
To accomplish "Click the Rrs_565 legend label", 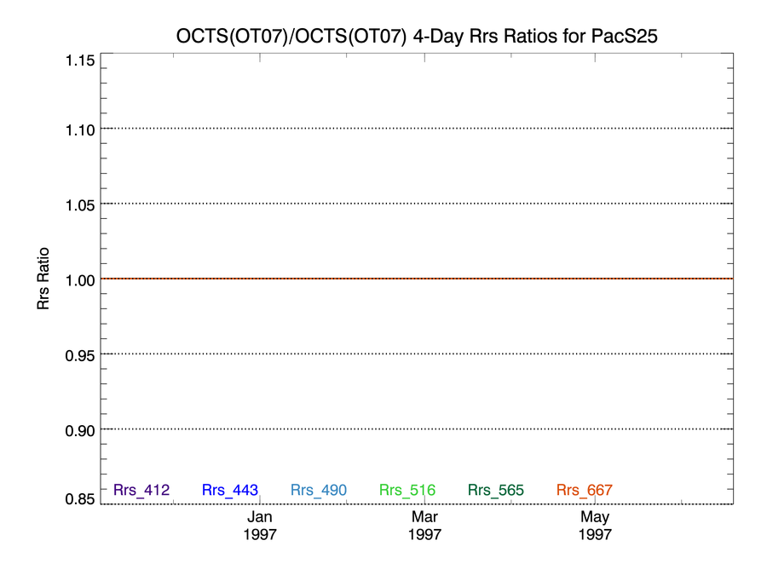I will tap(495, 490).
